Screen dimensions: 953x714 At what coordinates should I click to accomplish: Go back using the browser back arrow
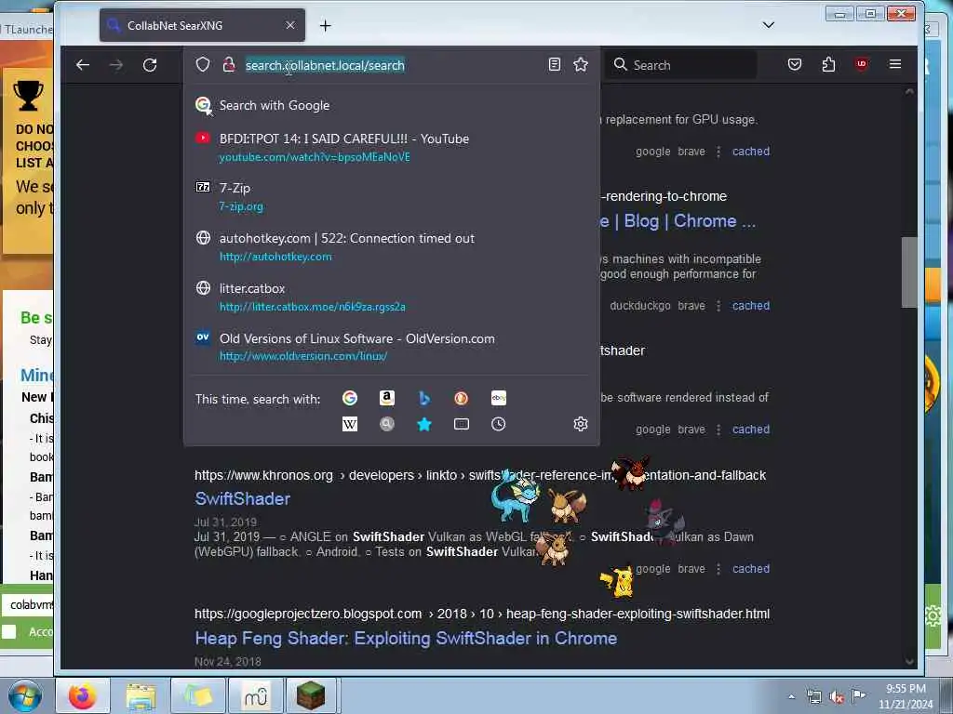click(x=83, y=65)
